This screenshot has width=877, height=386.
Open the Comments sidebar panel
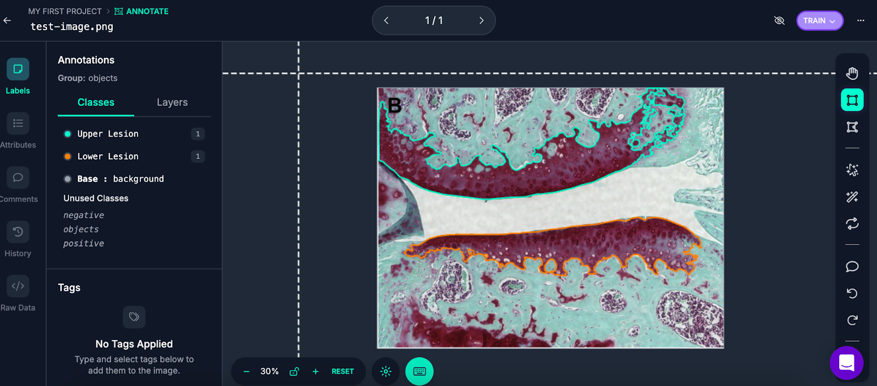pos(18,185)
